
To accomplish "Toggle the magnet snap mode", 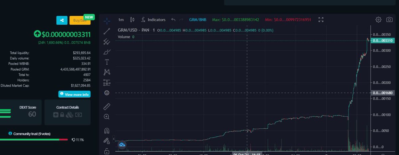I will 107,130.
